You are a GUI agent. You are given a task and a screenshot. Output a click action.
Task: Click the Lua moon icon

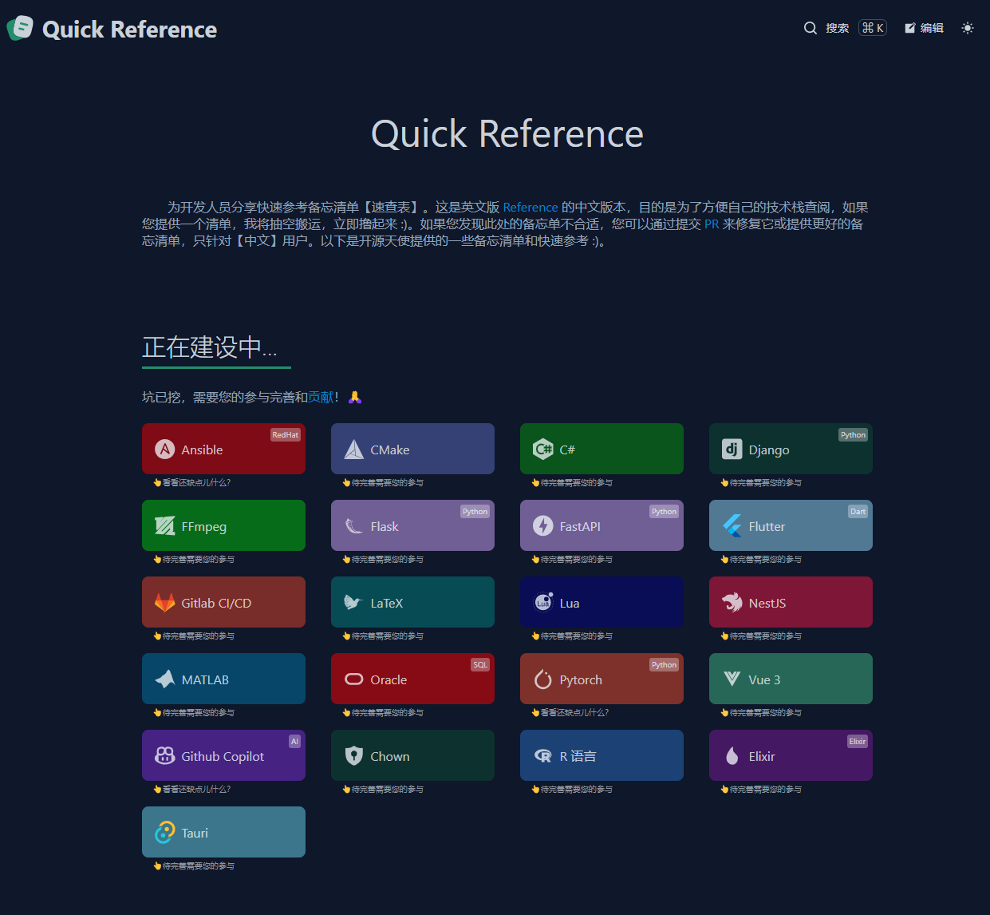542,602
